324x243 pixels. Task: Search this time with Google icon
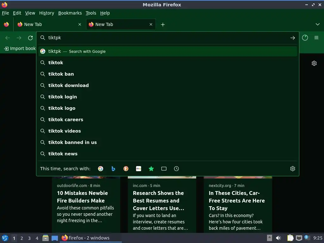click(101, 169)
